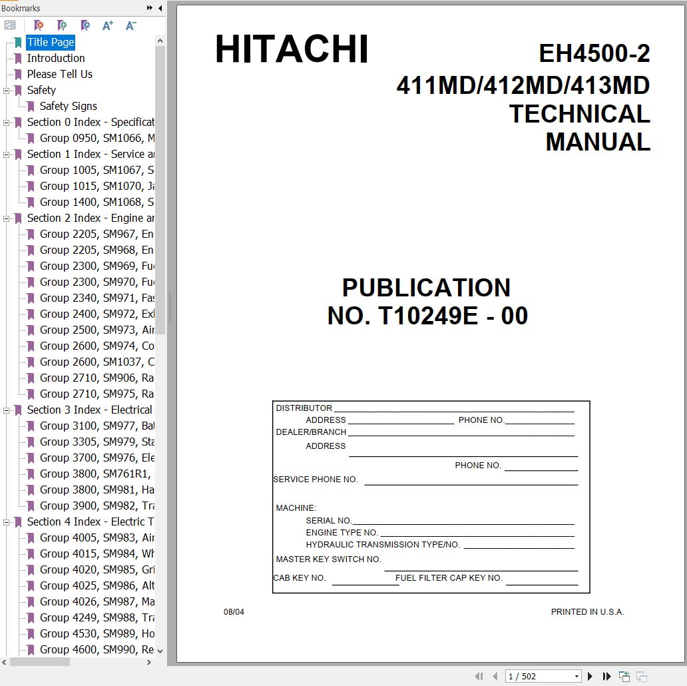The width and height of the screenshot is (687, 686).
Task: Open Section 0 Index - Specifications bookmark
Action: tap(91, 122)
